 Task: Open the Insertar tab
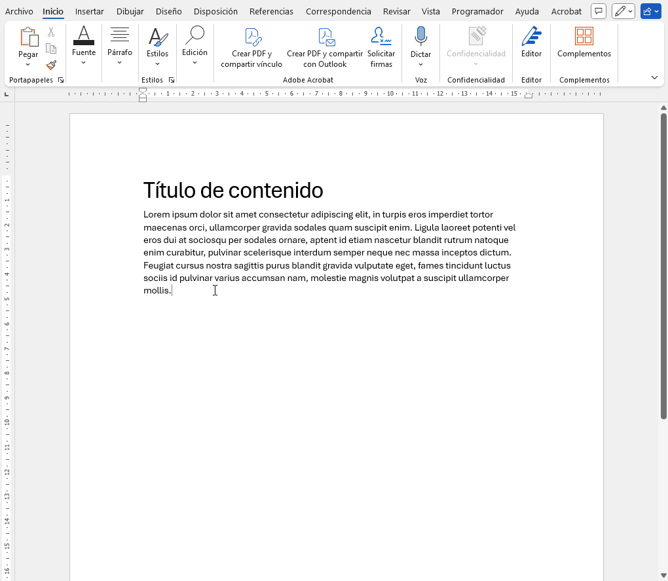pyautogui.click(x=89, y=11)
